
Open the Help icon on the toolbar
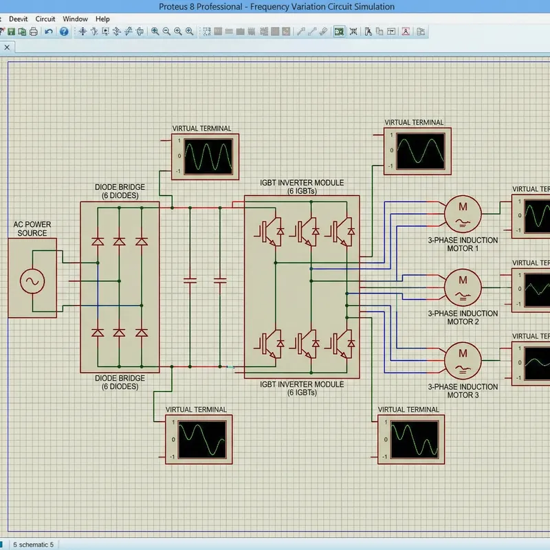63,30
